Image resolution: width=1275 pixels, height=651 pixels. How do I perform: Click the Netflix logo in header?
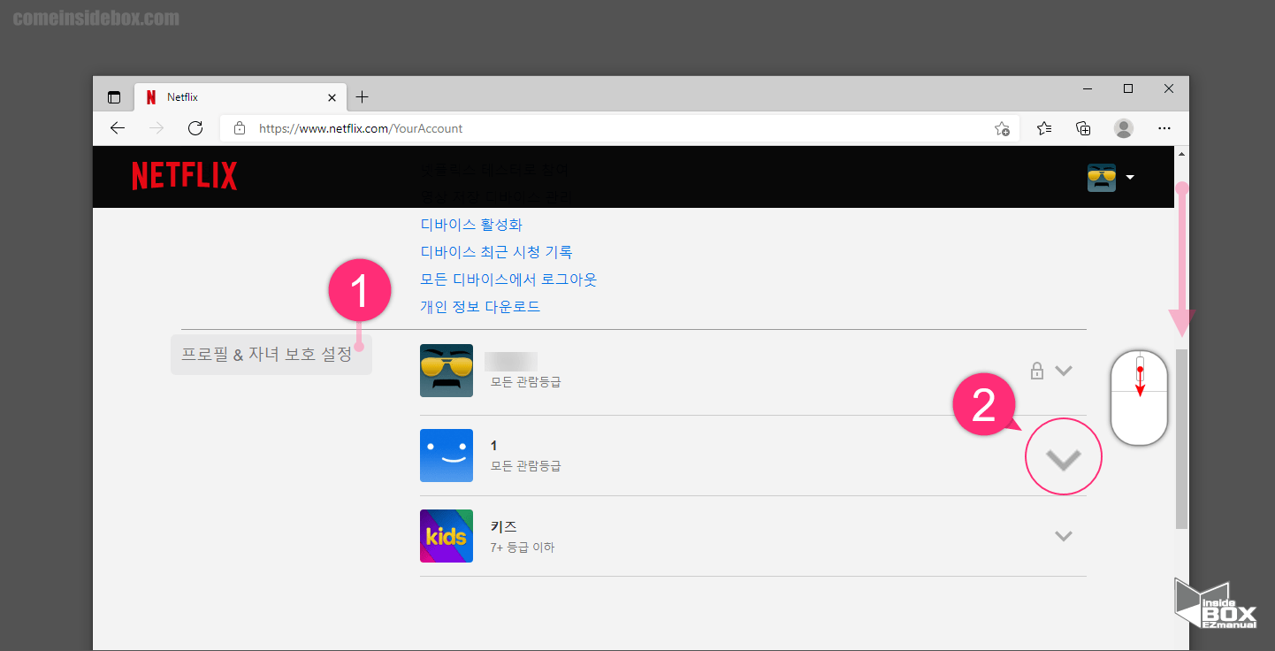[x=185, y=176]
